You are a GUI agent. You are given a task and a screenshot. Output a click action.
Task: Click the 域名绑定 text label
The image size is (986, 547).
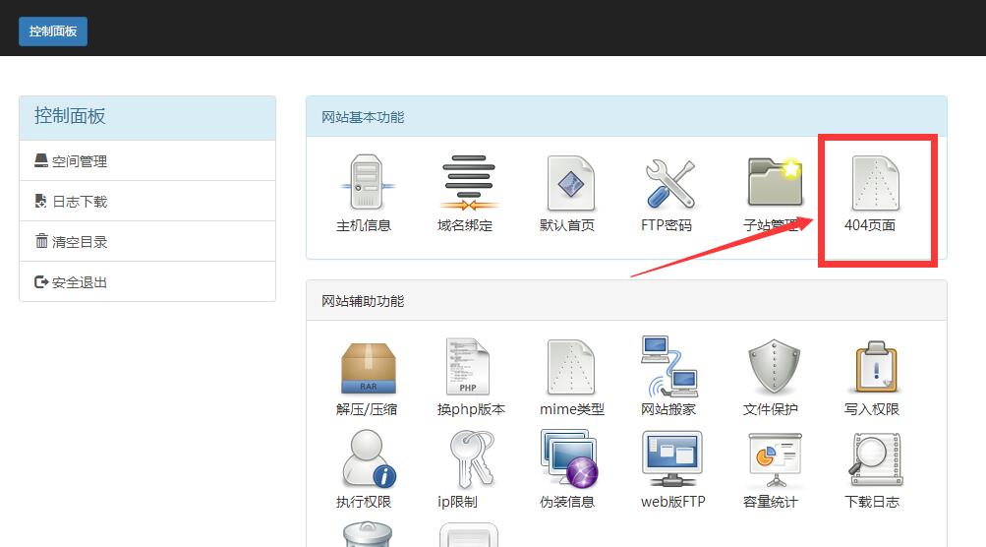(x=465, y=225)
